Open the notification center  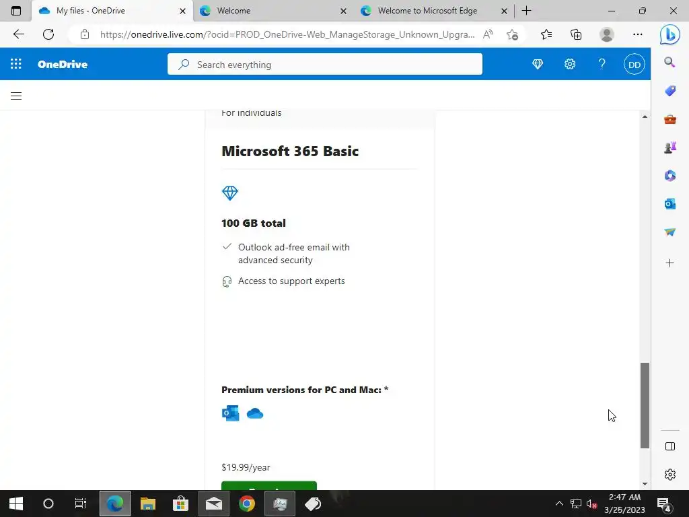click(663, 504)
